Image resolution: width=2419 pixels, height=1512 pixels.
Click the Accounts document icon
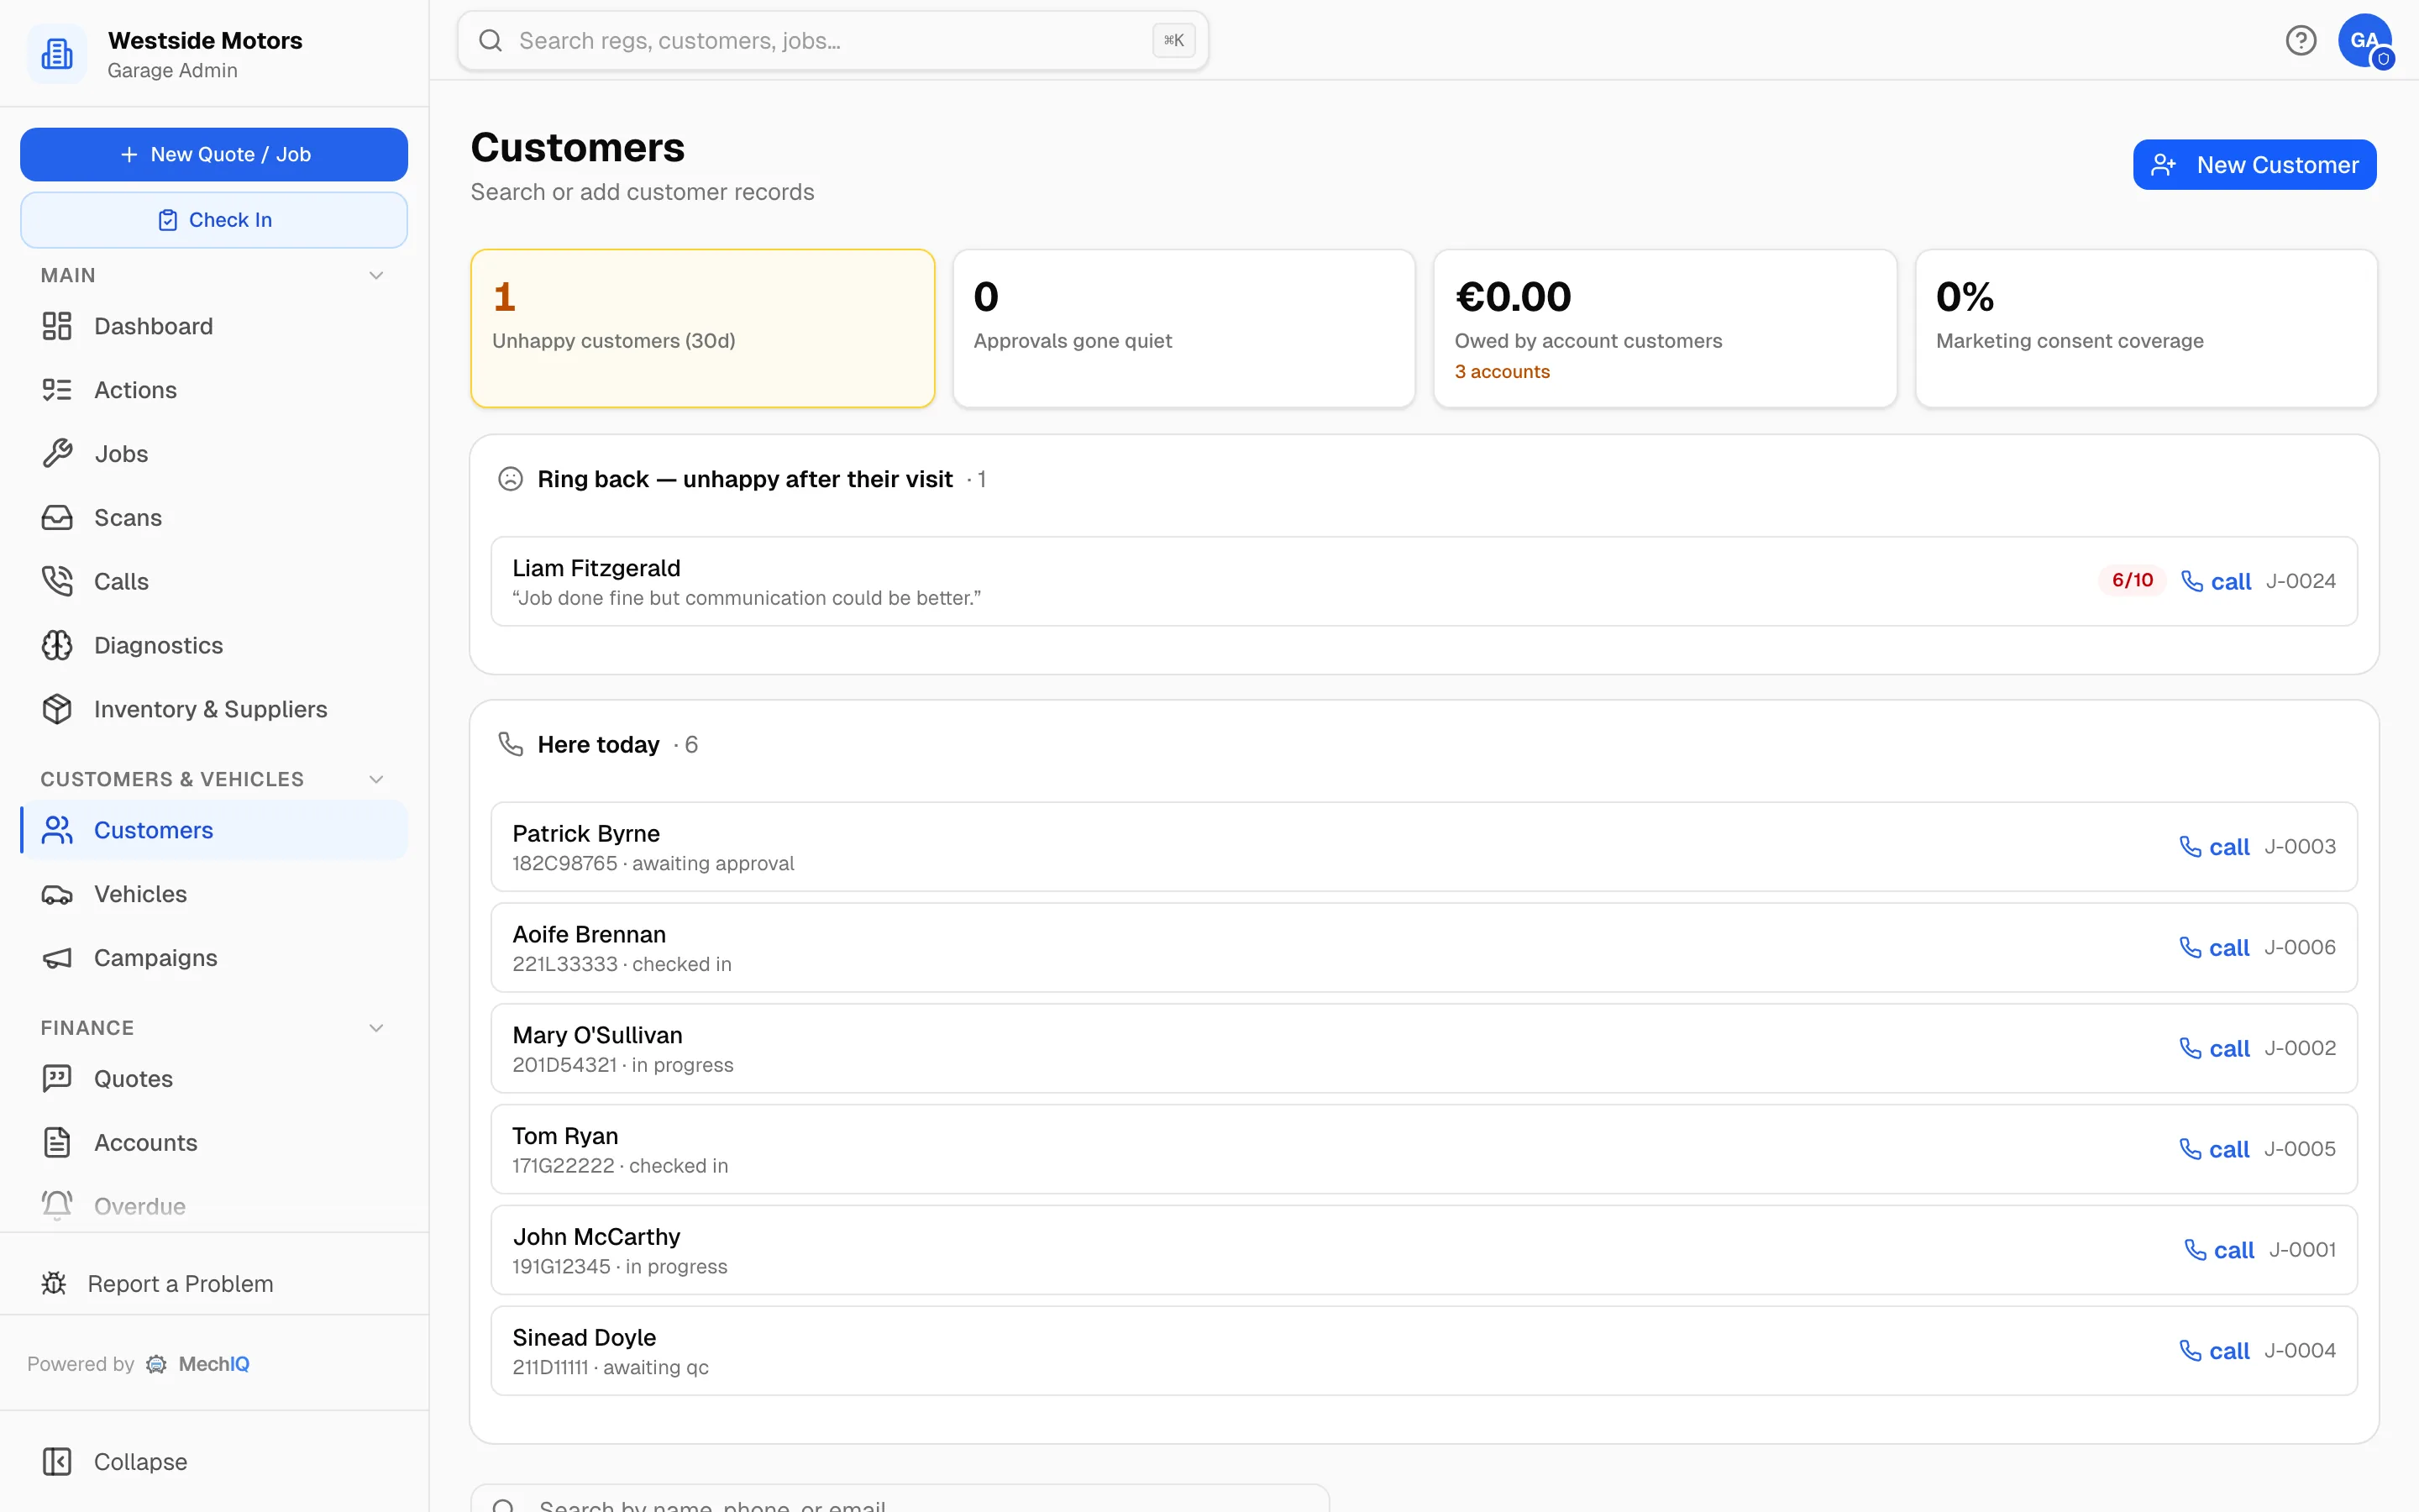(x=57, y=1142)
